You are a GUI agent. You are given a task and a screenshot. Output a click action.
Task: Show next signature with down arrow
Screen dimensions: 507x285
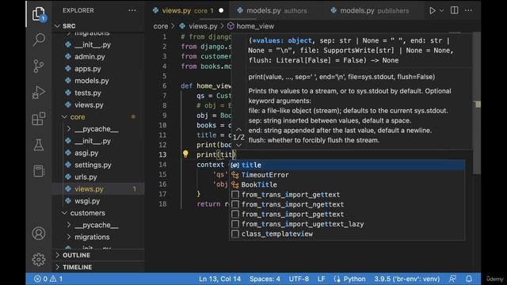[x=238, y=145]
